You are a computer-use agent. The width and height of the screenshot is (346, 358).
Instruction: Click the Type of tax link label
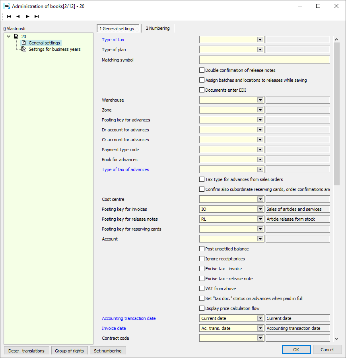113,40
